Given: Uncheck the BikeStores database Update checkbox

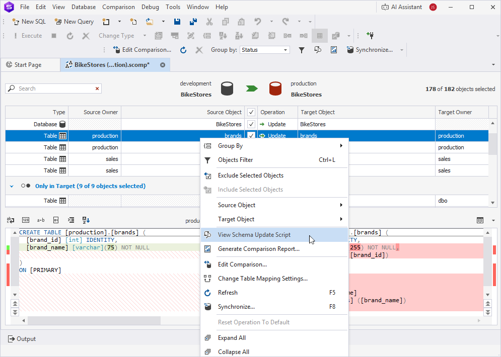Looking at the screenshot, I should (250, 124).
